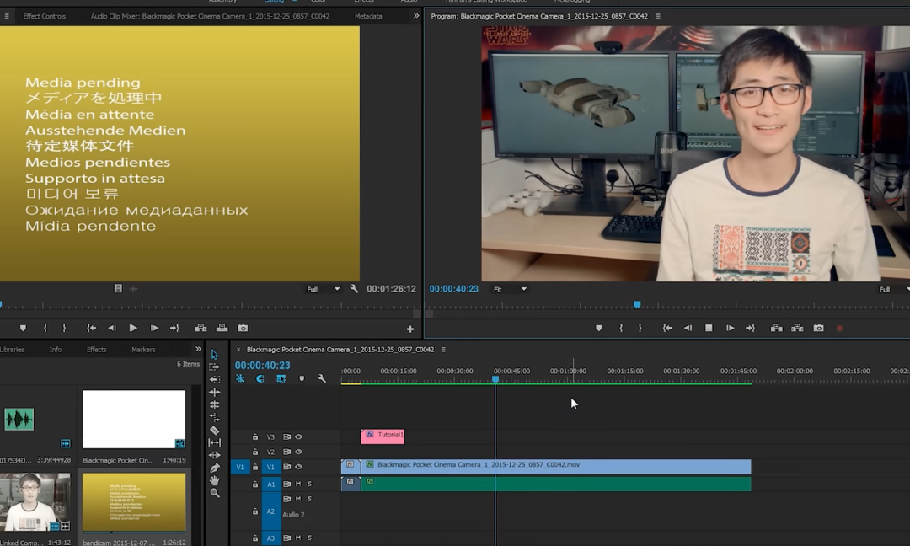This screenshot has height=546, width=910.
Task: Open Program monitor zoom level dropdown Fit
Action: coord(510,289)
